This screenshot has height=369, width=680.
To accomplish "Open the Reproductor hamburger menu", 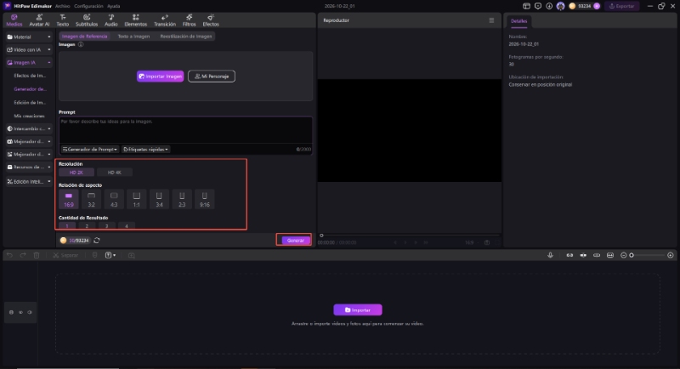I will pyautogui.click(x=491, y=20).
